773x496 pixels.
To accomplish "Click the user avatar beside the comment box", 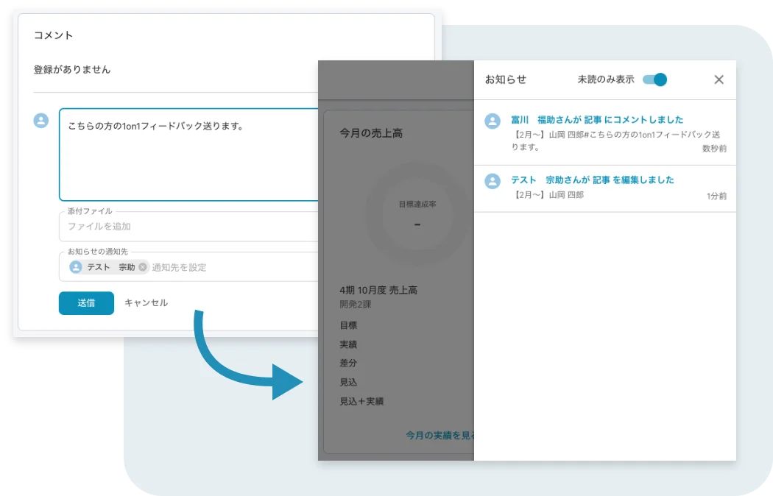I will click(x=41, y=120).
